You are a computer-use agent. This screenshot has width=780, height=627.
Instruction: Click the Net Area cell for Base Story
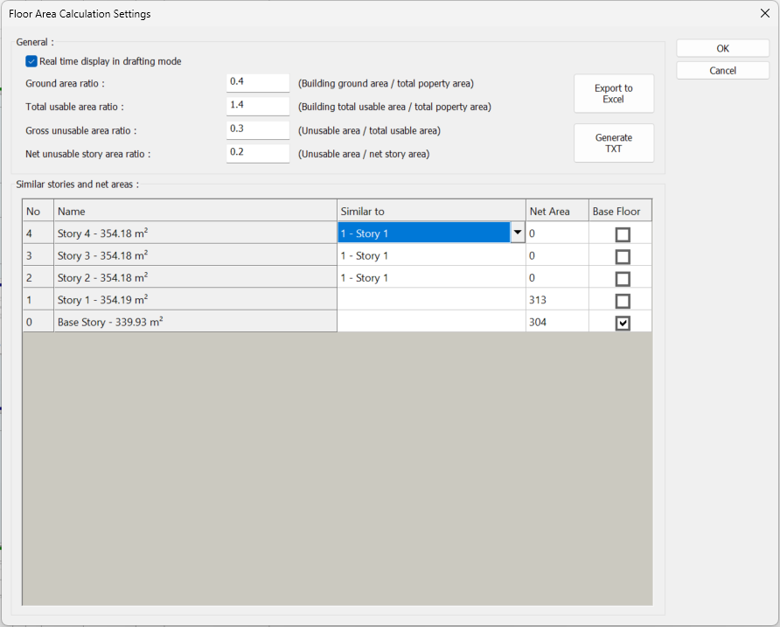(556, 323)
